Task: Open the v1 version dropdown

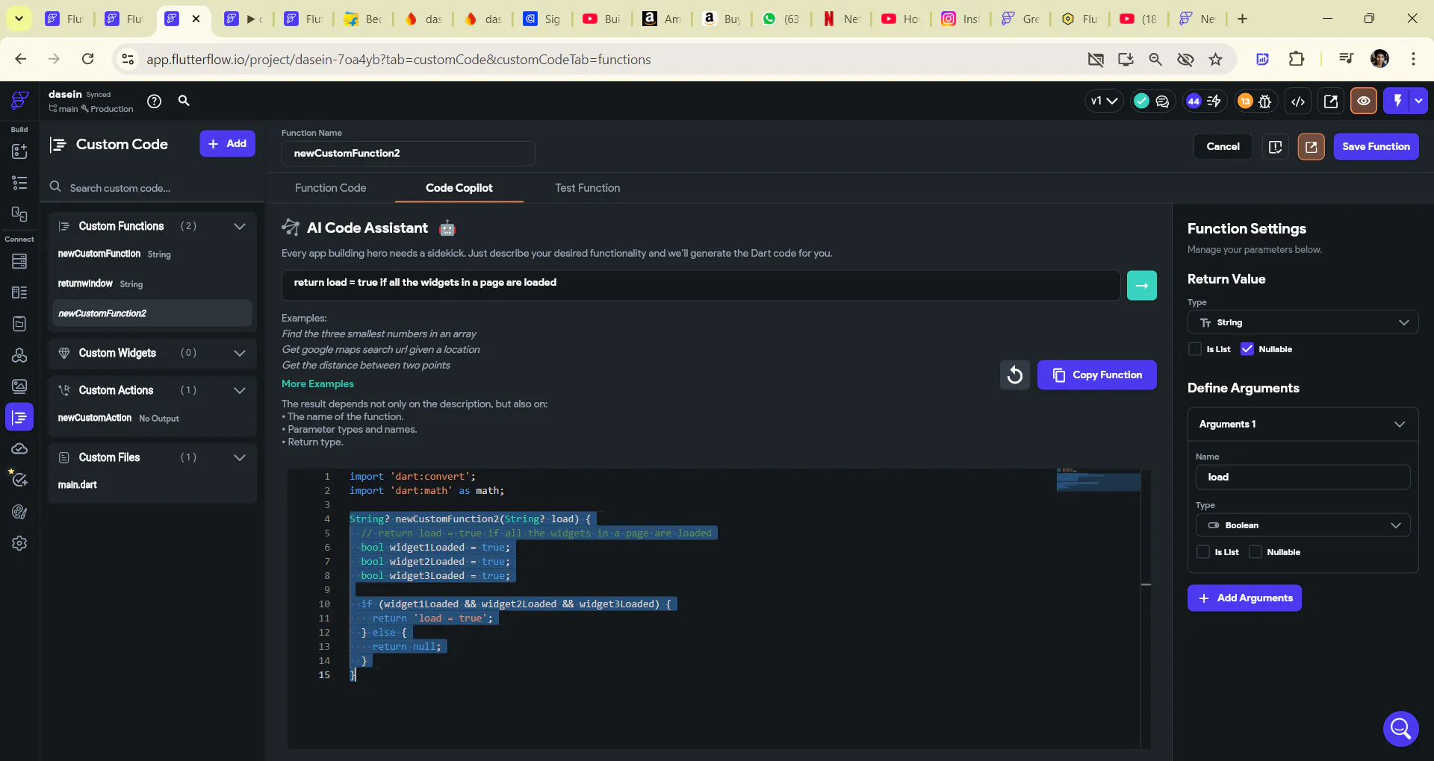Action: coord(1104,101)
